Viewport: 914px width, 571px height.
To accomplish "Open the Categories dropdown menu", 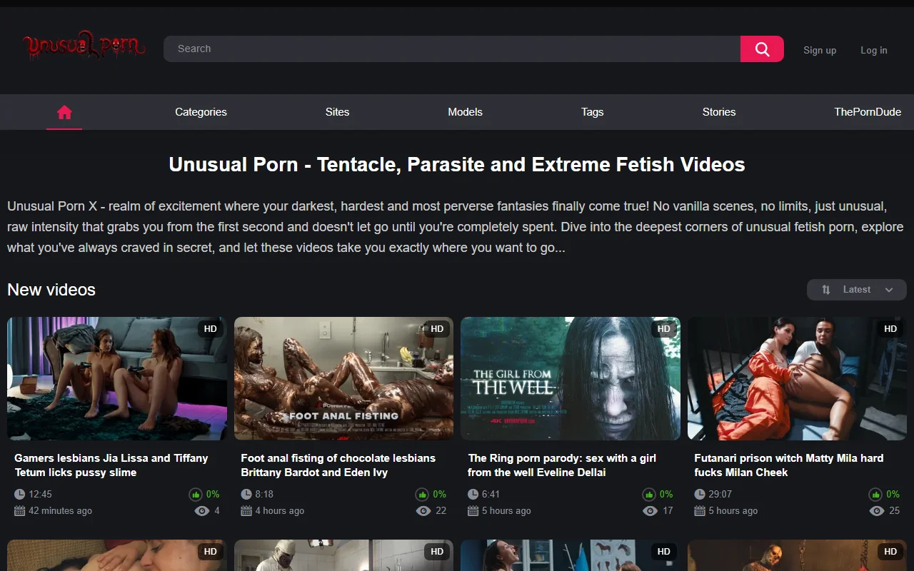I will [x=201, y=112].
